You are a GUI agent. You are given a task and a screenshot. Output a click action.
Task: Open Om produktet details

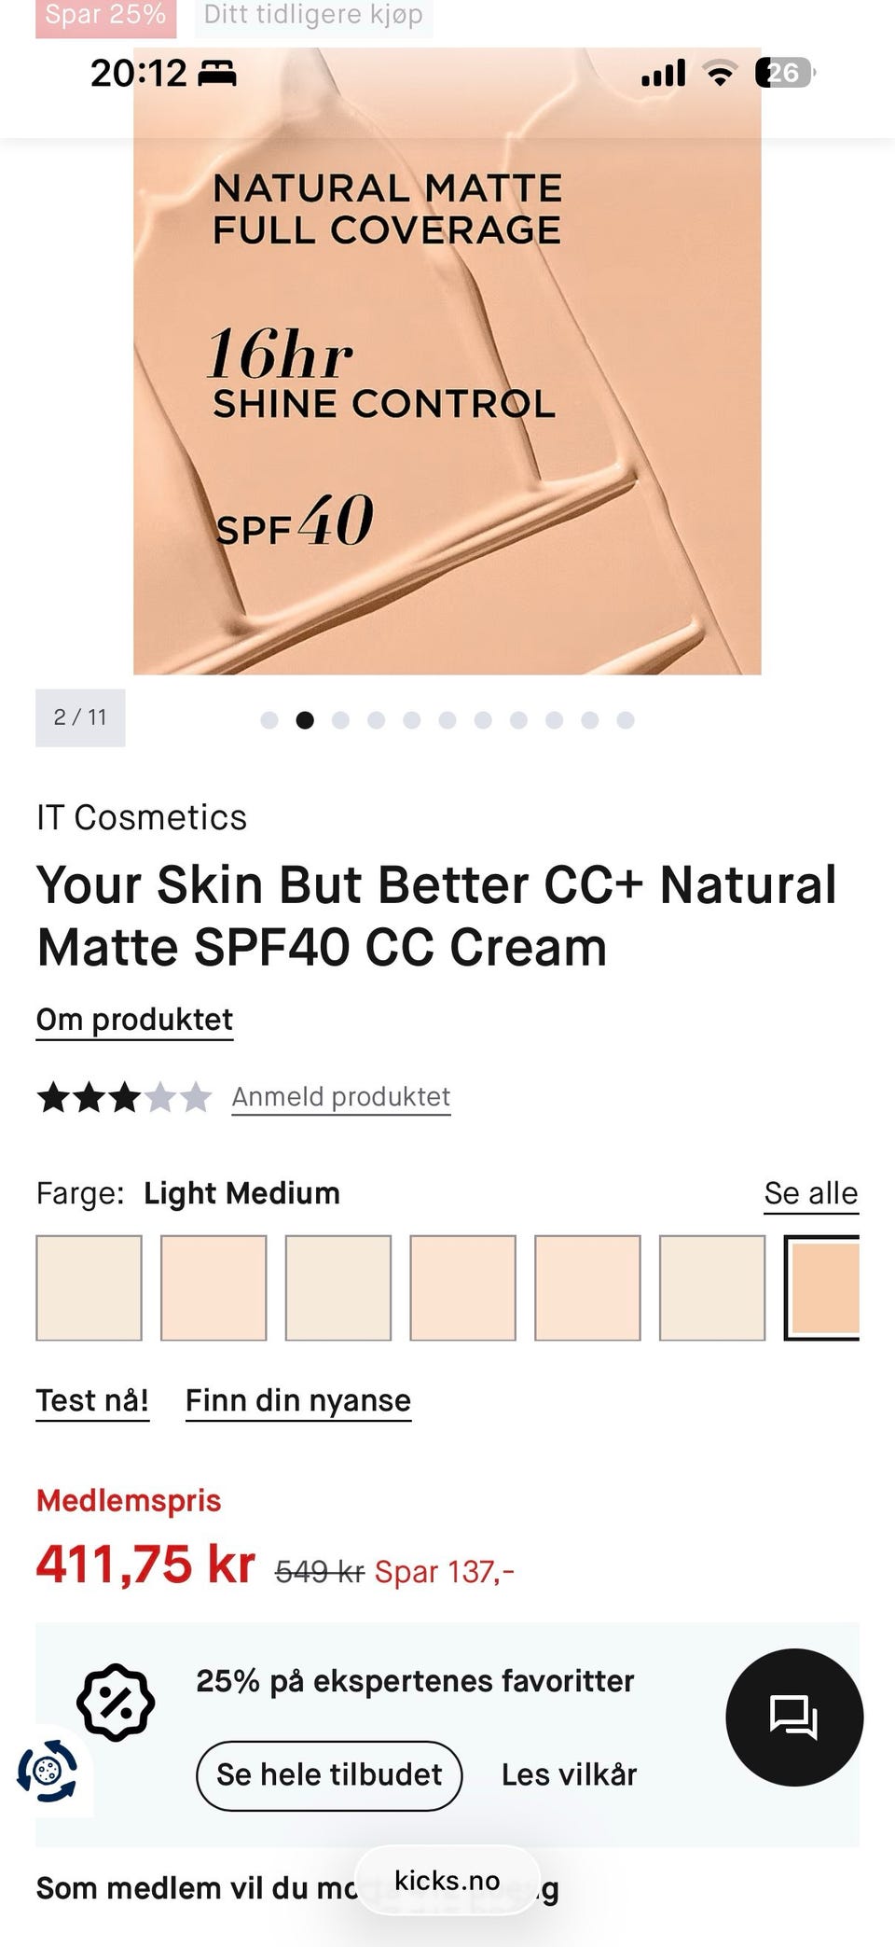[134, 1020]
